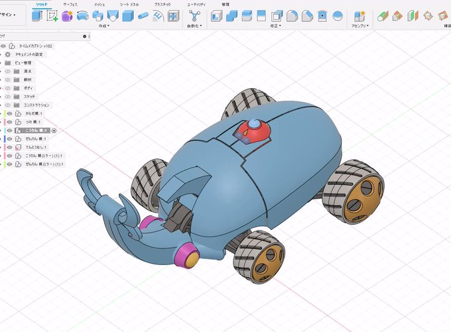Select the Combine bodies icon

click(x=231, y=16)
